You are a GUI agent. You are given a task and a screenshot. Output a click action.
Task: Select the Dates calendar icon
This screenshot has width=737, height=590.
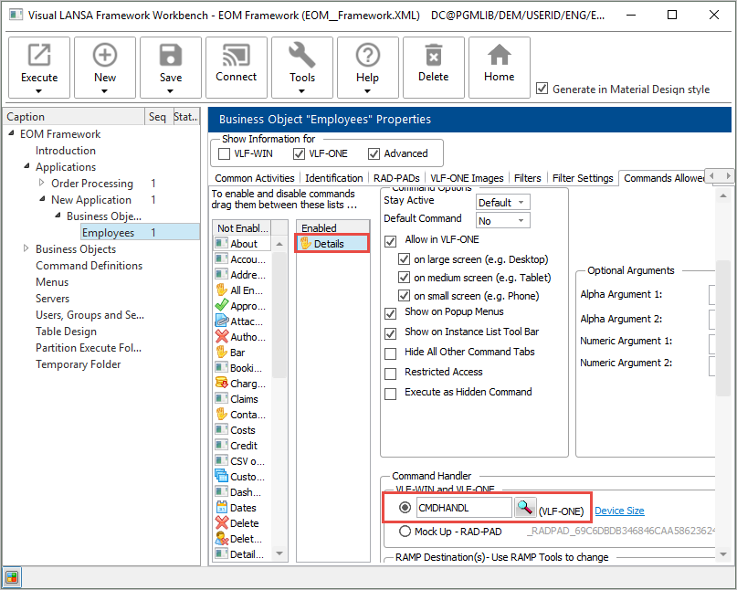[x=221, y=507]
